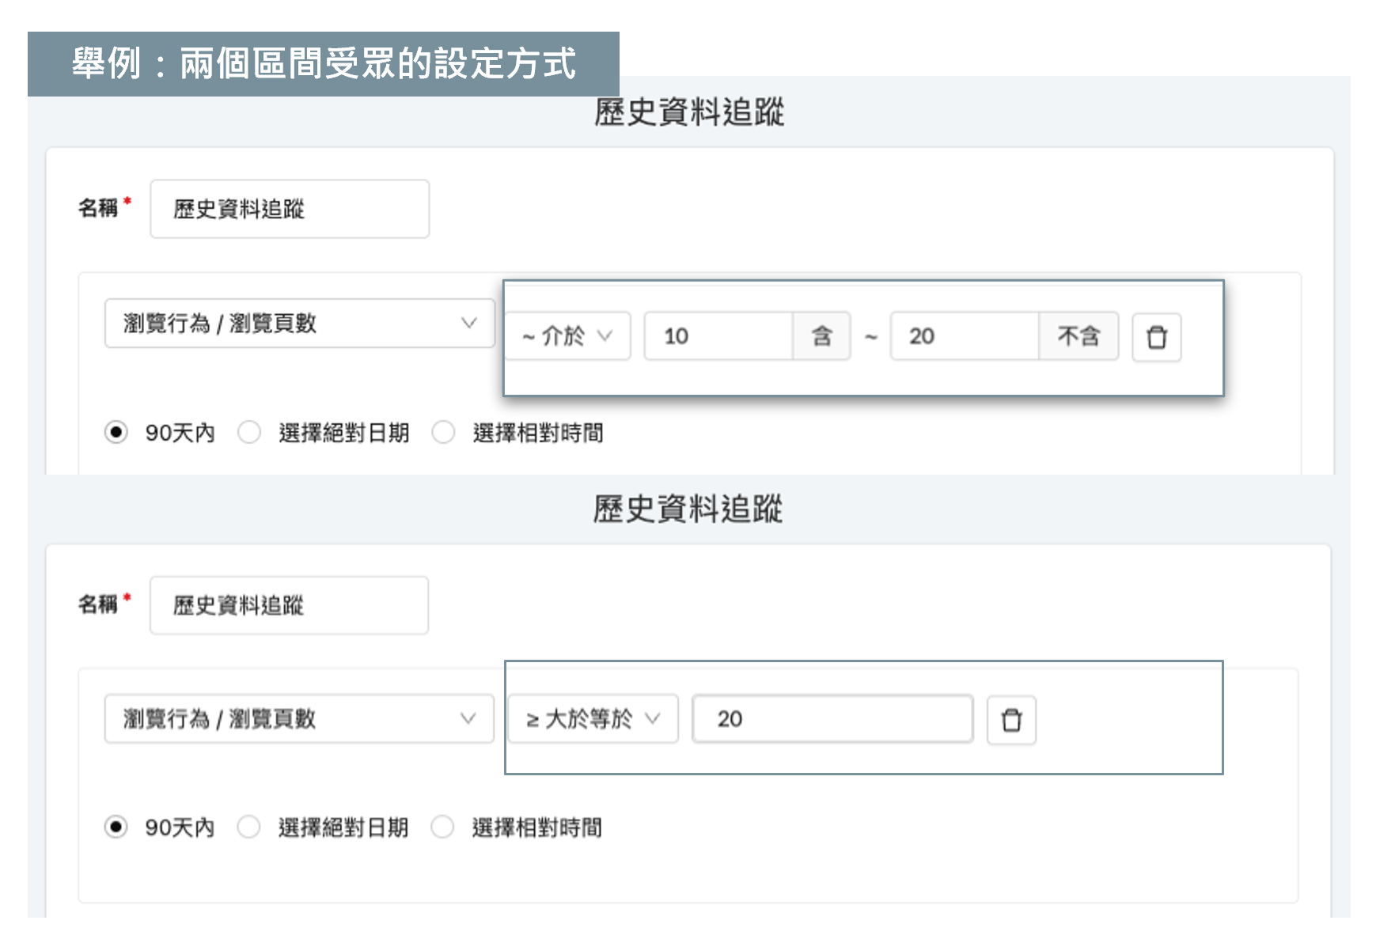Screen dimensions: 1395x943
Task: Choose 選擇絕對日期 in the bottom segment
Action: pos(249,827)
